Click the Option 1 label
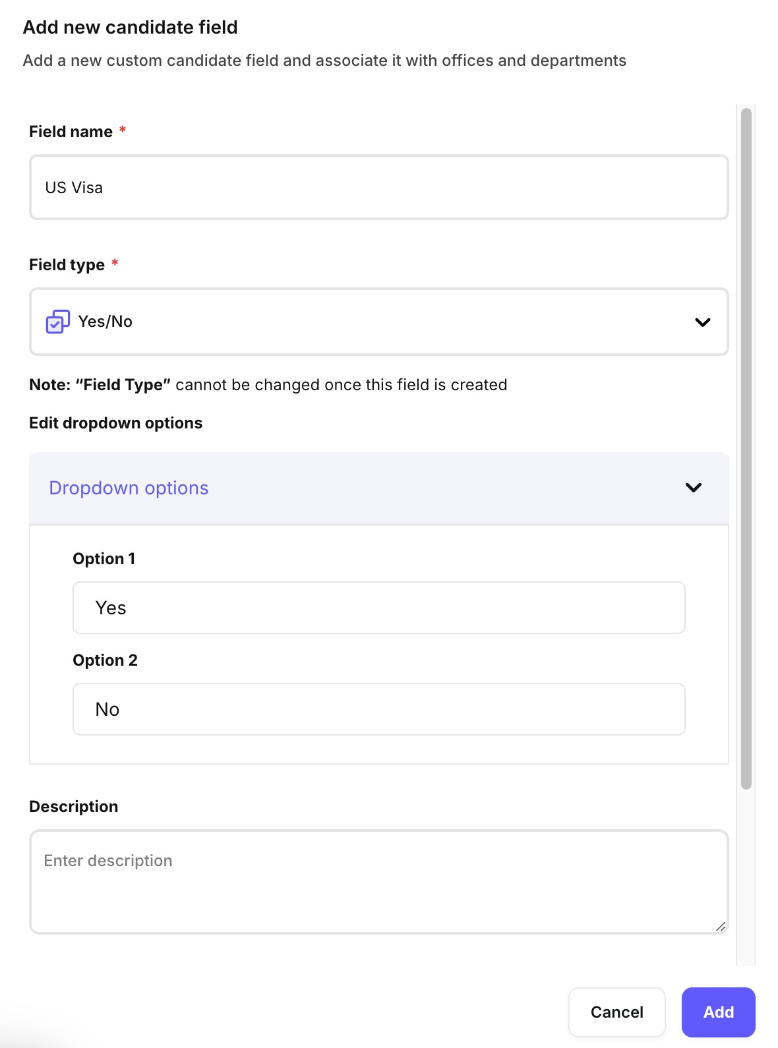 tap(104, 559)
